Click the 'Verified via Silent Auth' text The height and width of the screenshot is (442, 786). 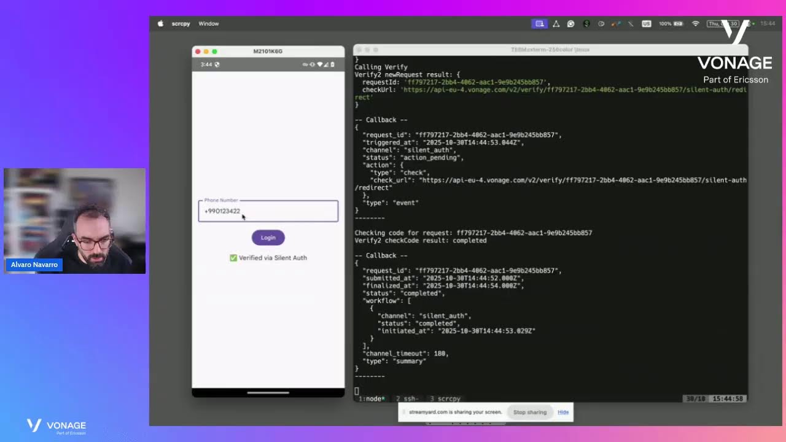(x=273, y=258)
